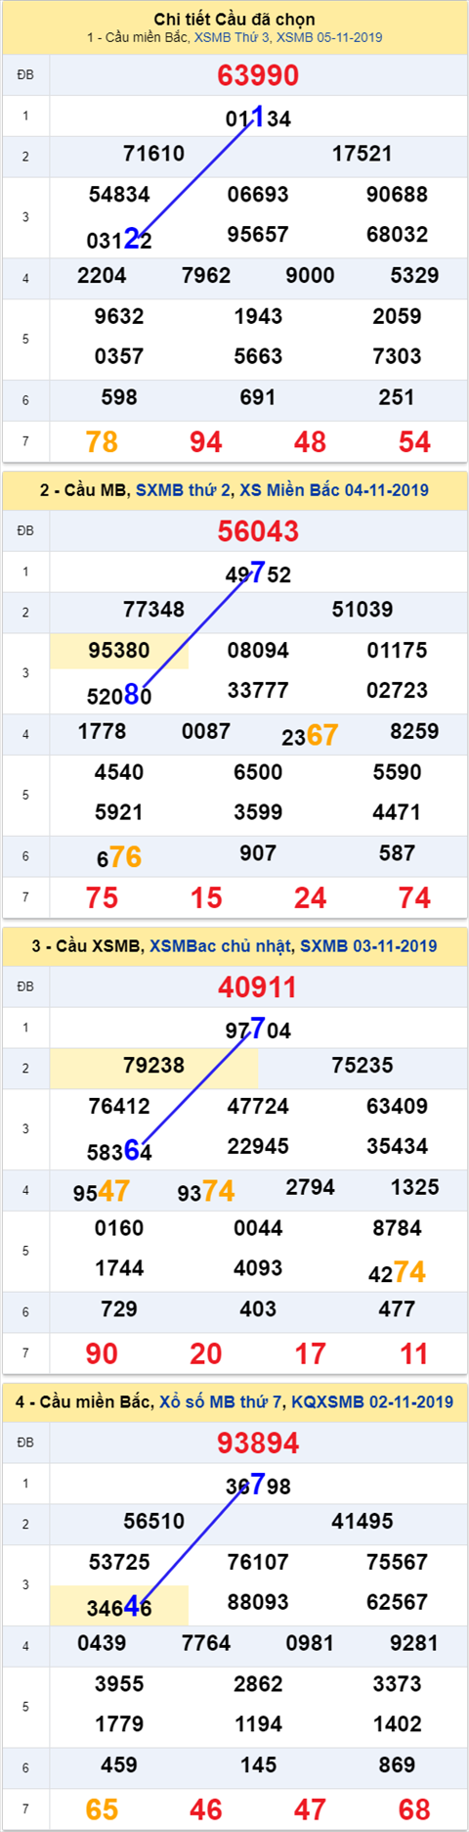The width and height of the screenshot is (469, 1832).
Task: Click the red prize 7 number 15
Action: click(206, 898)
